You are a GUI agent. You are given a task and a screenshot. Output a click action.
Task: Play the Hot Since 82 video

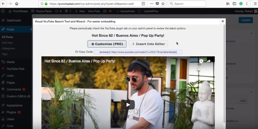click(128, 105)
